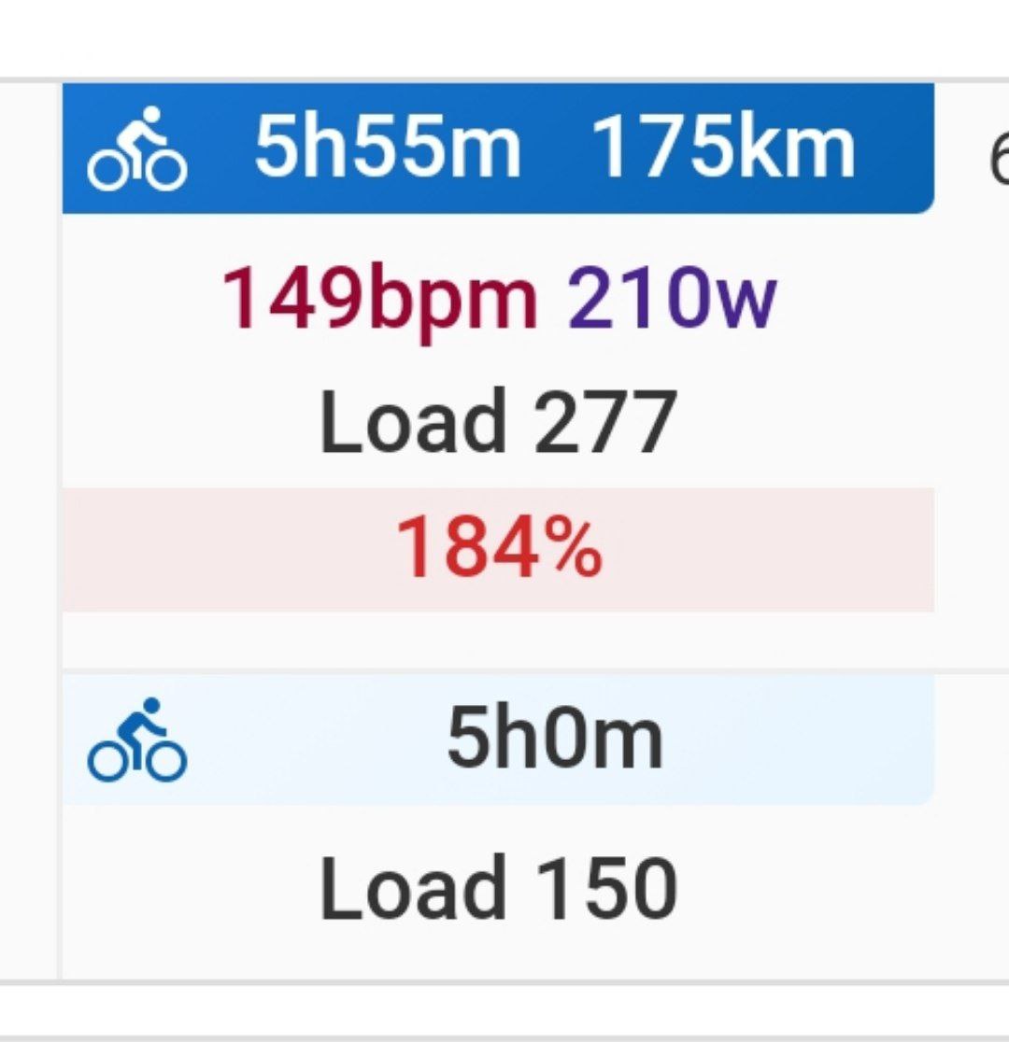Screen dimensions: 1009x1042
Task: Click empty space below the 184% bar
Action: click(498, 640)
